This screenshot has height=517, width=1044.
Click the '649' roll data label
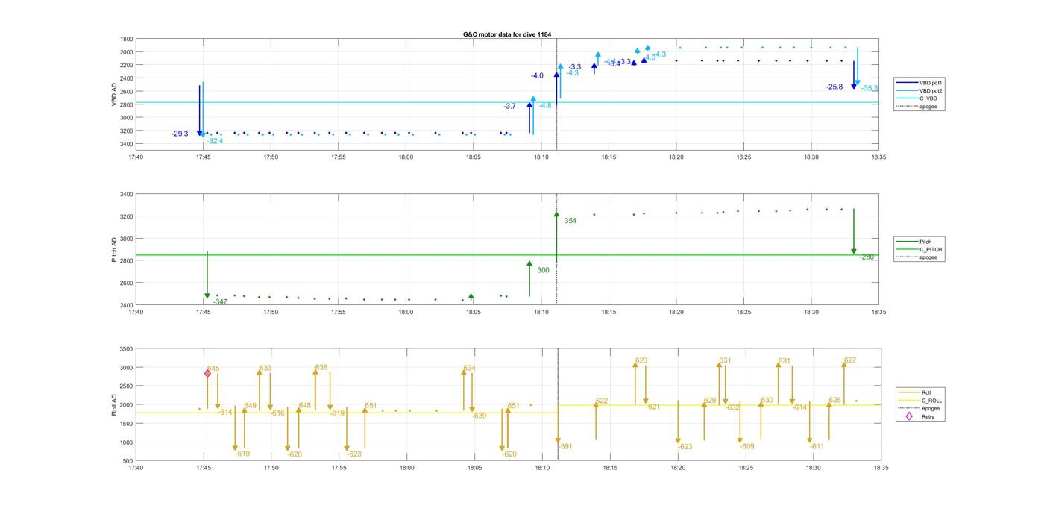pos(250,406)
